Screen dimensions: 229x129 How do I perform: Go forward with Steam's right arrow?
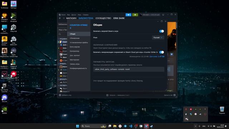64,18
